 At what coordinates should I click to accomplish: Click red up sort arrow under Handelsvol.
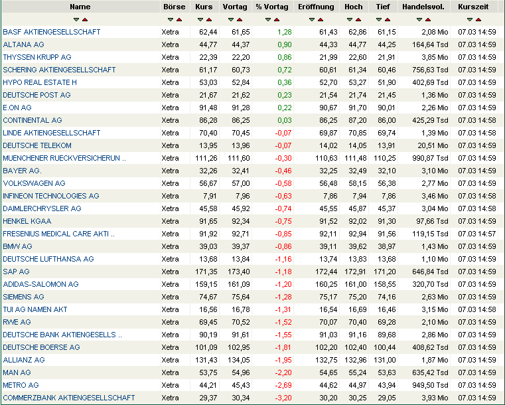pos(429,19)
